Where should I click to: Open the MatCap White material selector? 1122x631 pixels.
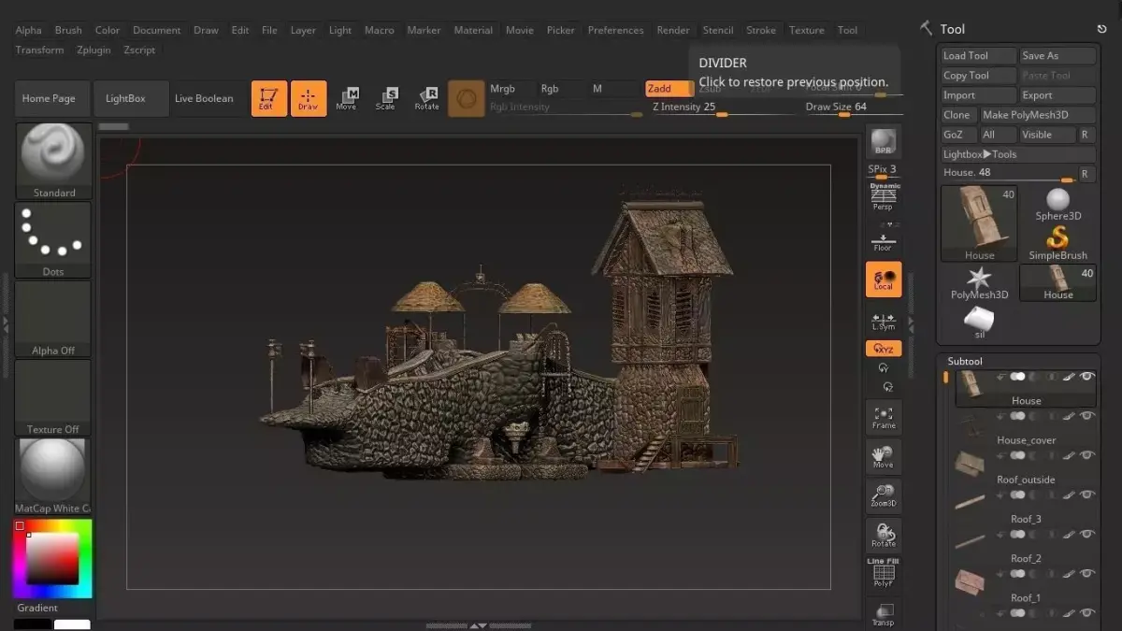click(x=53, y=476)
